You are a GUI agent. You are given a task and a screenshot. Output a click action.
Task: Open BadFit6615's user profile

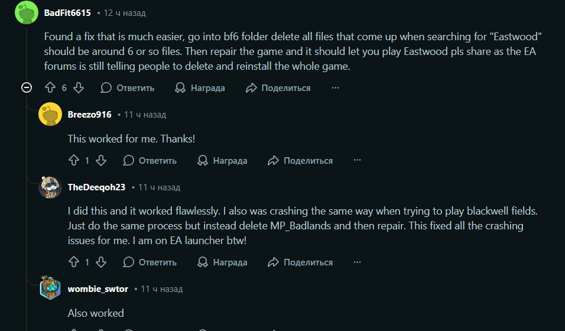point(67,12)
